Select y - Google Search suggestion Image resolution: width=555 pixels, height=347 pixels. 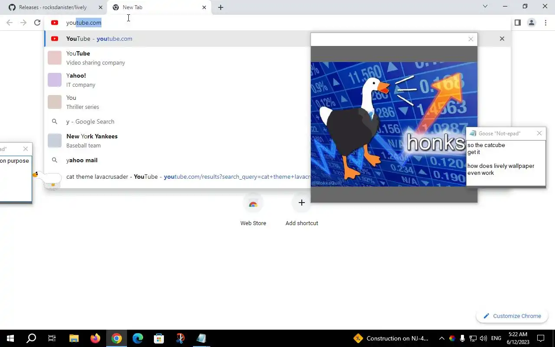click(x=178, y=121)
